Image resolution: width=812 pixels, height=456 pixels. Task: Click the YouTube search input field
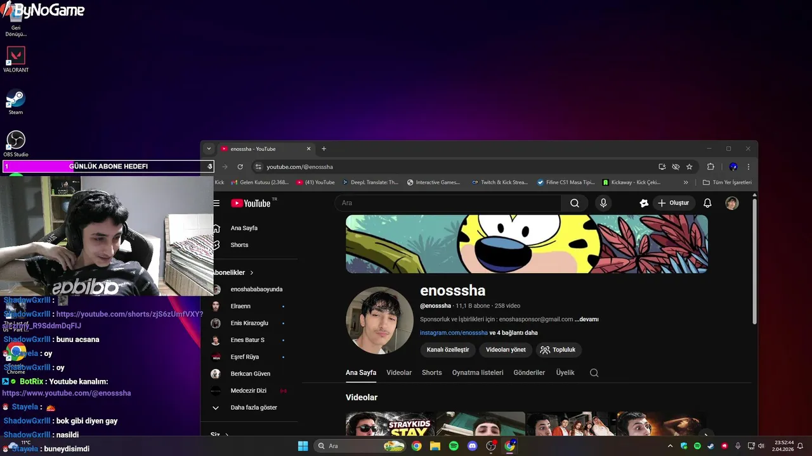[448, 203]
